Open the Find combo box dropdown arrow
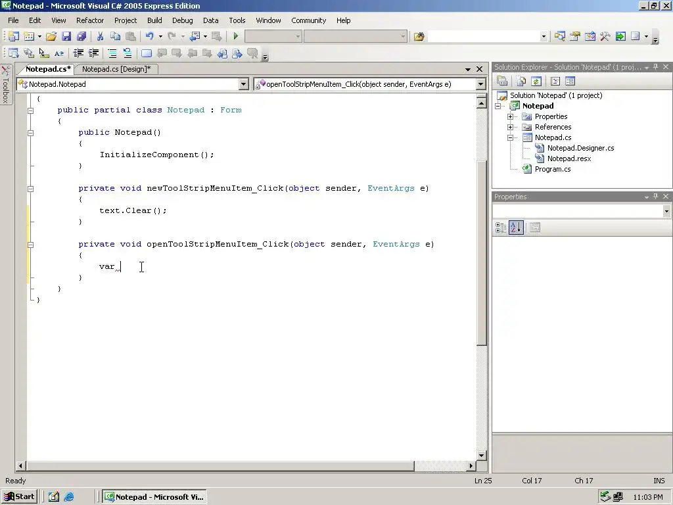Screen dimensions: 673x505 point(544,37)
